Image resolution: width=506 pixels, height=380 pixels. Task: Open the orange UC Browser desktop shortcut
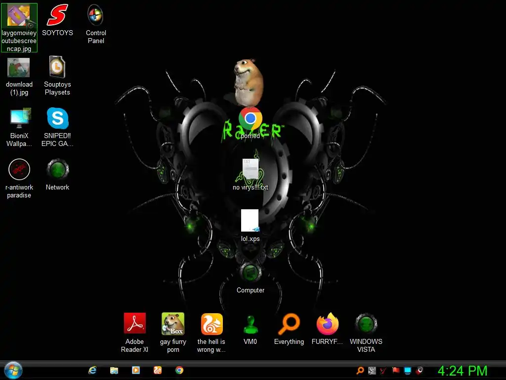coord(211,333)
